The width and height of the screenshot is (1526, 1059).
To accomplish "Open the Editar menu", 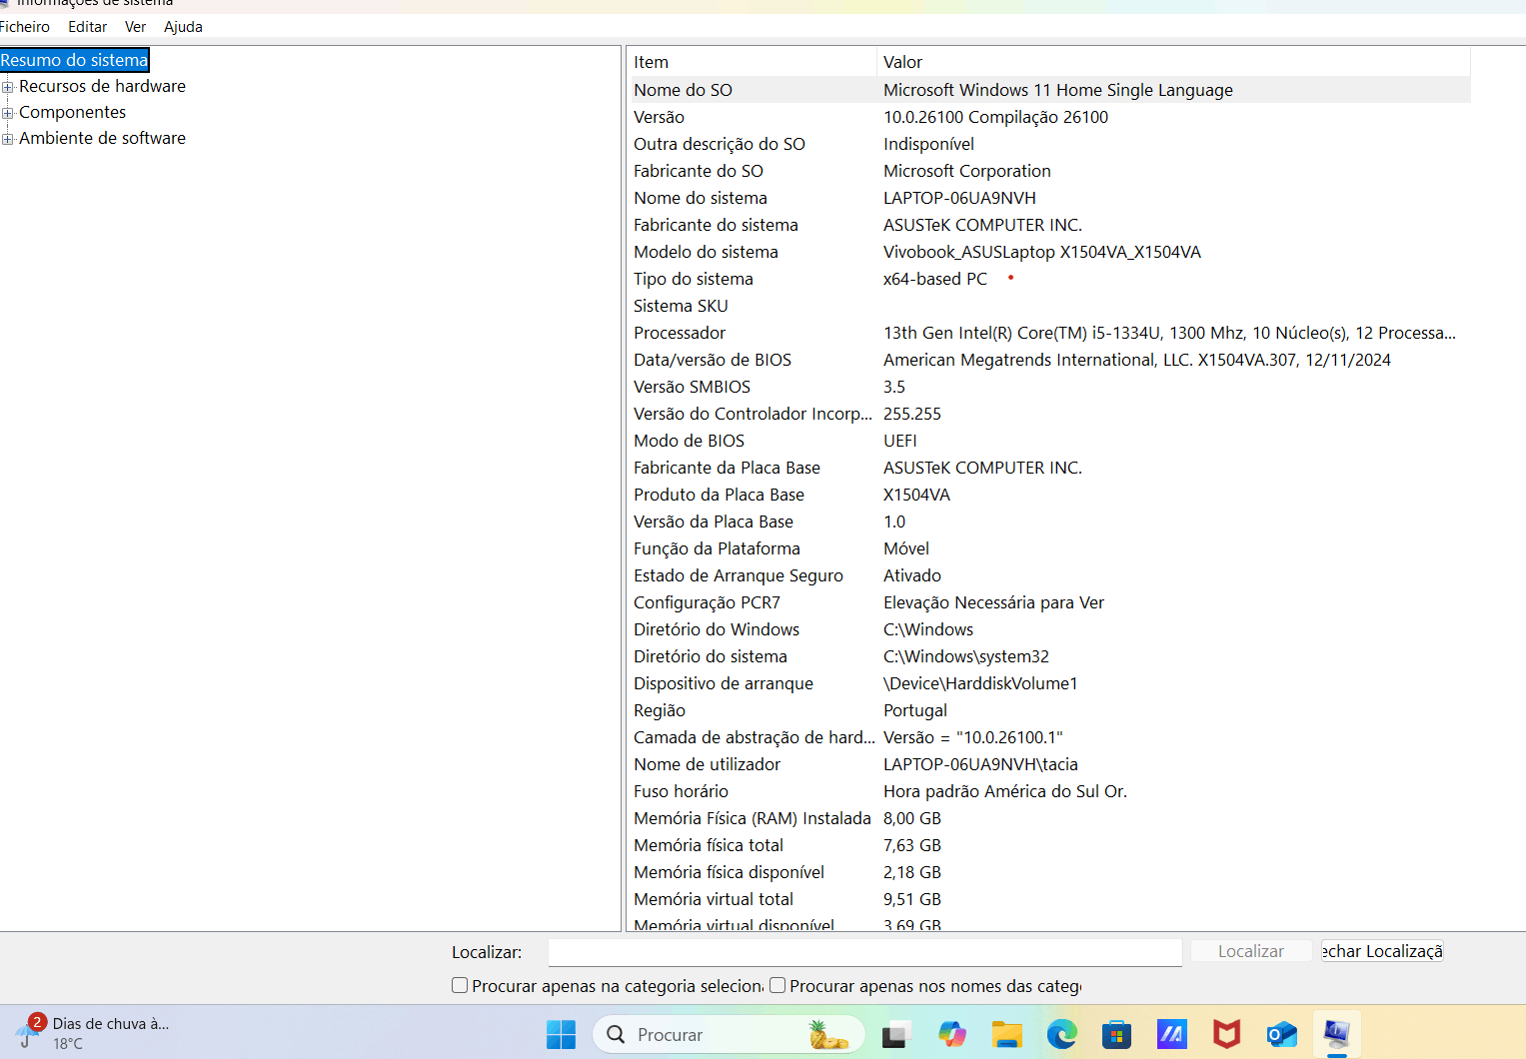I will click(87, 27).
